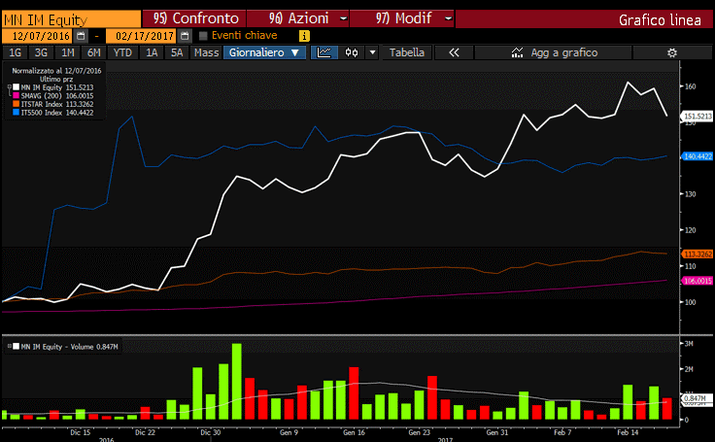Select the YTD time range tab
This screenshot has height=442, width=715.
click(x=122, y=52)
